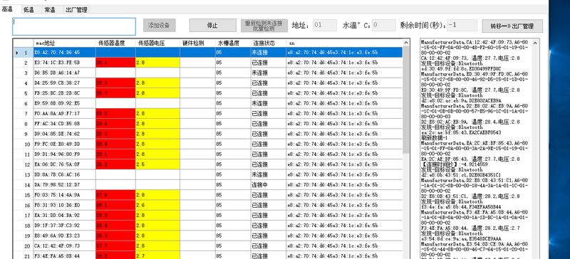Click the 转移—》出厂管理 button
This screenshot has width=570, height=259.
(x=512, y=26)
